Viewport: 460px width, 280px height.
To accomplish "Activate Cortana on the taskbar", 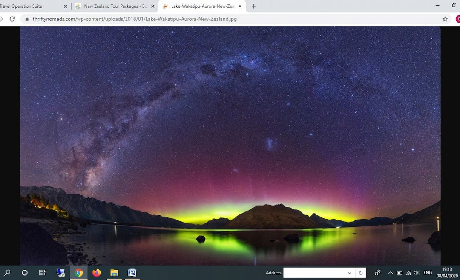I will click(24, 273).
